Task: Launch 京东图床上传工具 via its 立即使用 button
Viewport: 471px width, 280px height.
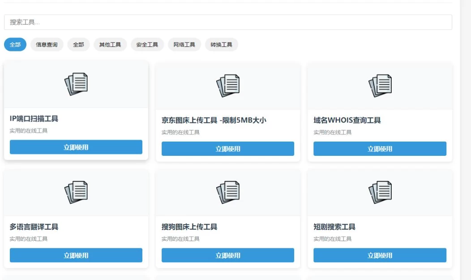Action: (228, 149)
